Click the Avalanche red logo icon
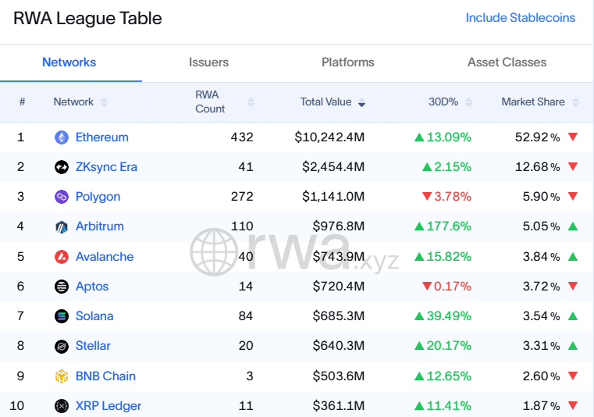Viewport: 594px width, 417px height. 61,257
